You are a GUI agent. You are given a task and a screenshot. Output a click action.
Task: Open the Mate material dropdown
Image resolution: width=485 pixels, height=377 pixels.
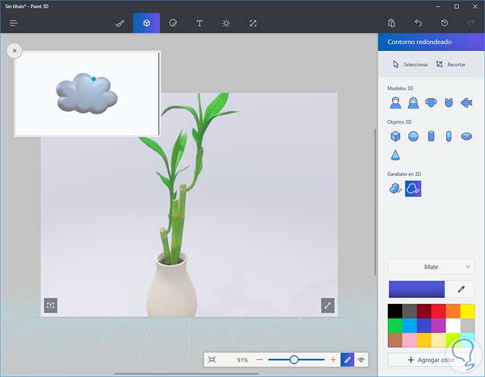click(x=431, y=267)
